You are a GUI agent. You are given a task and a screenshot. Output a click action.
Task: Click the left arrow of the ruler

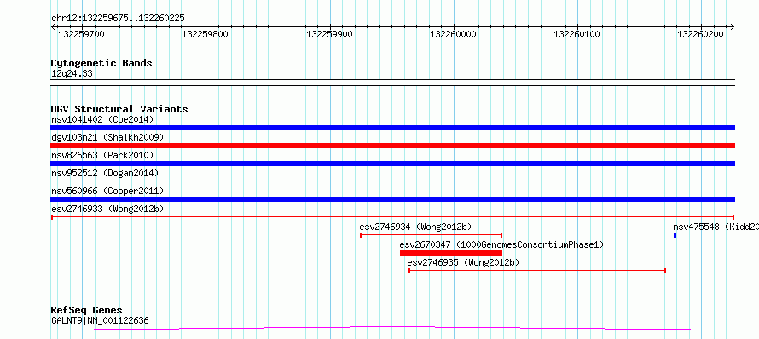click(53, 26)
